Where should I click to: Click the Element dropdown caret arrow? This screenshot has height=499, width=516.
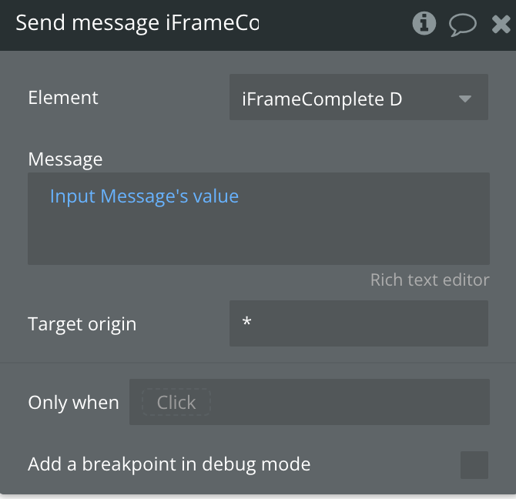464,99
